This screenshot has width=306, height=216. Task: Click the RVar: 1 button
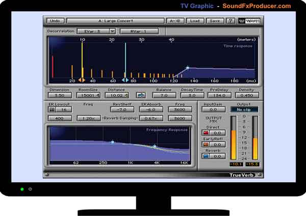click(139, 31)
